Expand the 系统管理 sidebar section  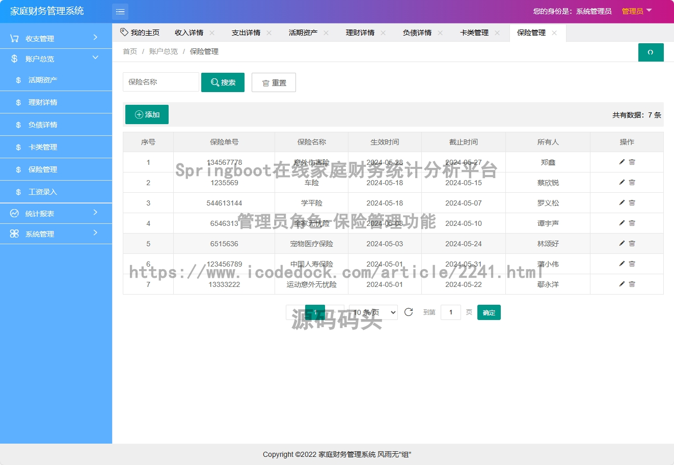56,234
